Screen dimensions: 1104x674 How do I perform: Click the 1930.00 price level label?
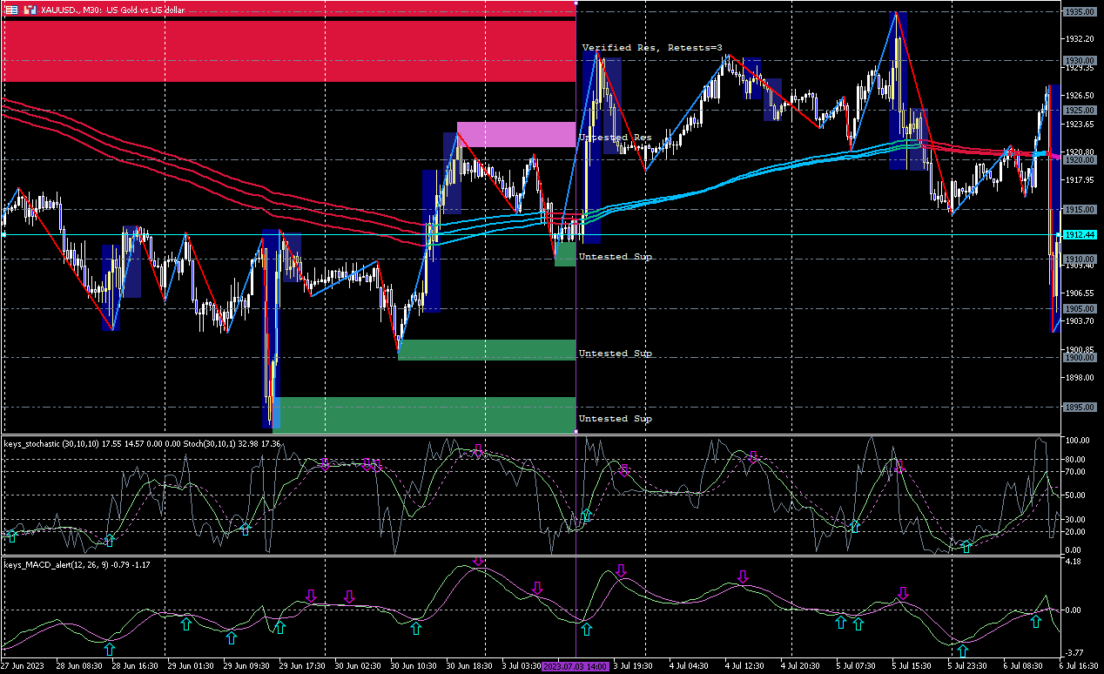[1080, 61]
